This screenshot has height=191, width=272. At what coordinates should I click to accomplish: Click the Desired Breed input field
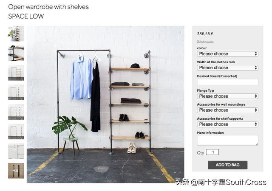pyautogui.click(x=227, y=82)
